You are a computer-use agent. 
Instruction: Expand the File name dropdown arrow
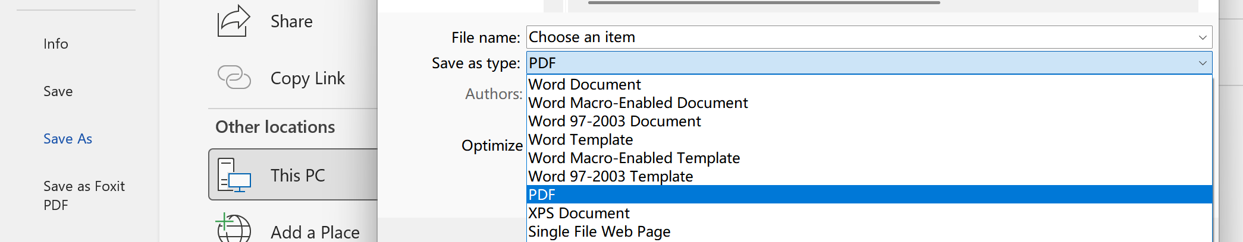click(x=1203, y=37)
